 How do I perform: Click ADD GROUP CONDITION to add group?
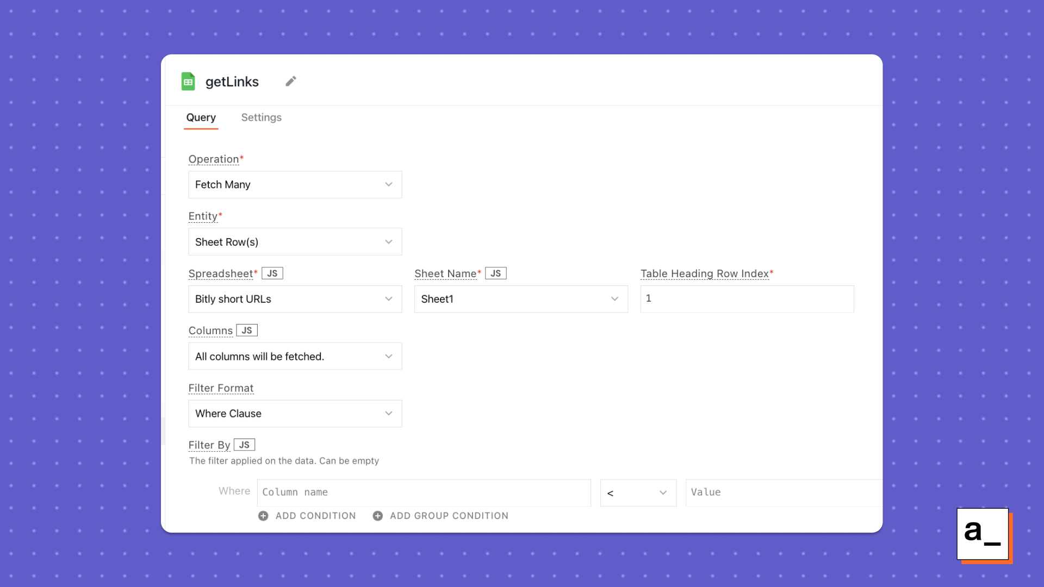point(440,515)
